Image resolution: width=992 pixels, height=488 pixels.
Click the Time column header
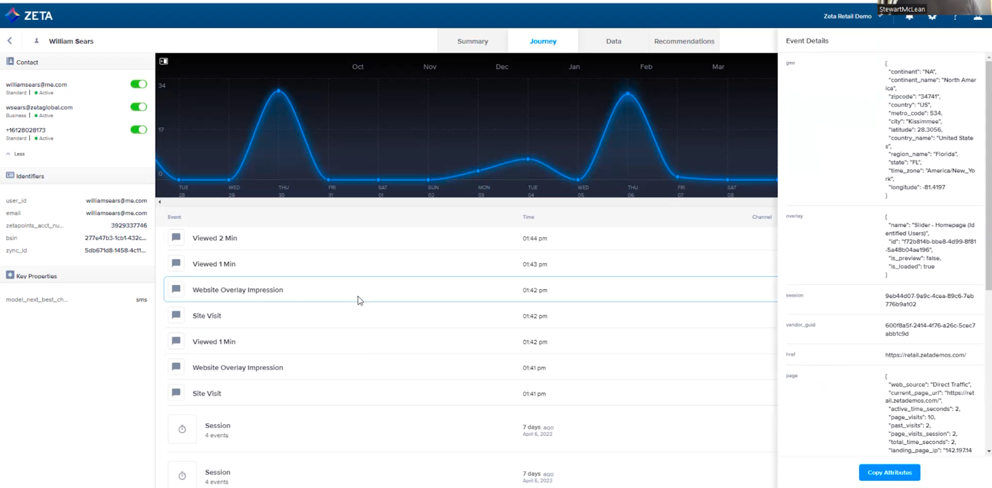click(x=528, y=217)
